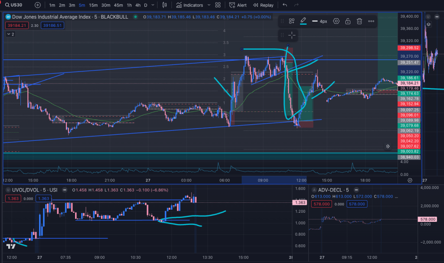Click the undo arrow in the top toolbar

(285, 5)
